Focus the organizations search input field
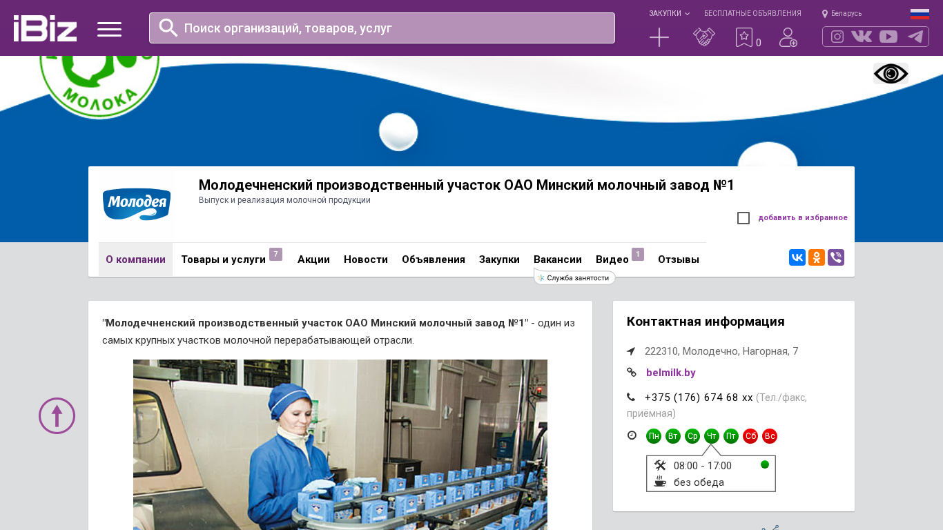The height and width of the screenshot is (530, 943). coord(382,28)
